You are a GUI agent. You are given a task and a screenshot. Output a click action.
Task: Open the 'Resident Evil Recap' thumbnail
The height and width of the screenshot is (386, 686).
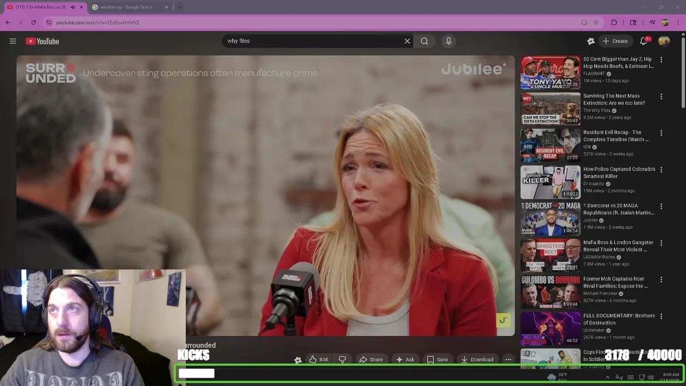point(550,145)
